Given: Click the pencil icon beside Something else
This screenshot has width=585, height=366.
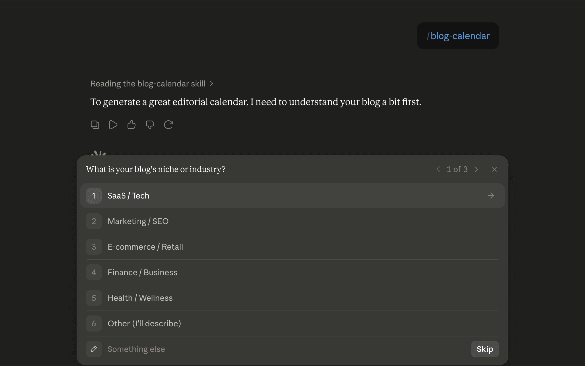Looking at the screenshot, I should tap(94, 349).
